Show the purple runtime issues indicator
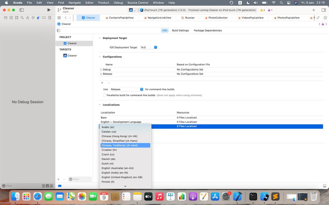The height and width of the screenshot is (205, 329). coord(270,10)
